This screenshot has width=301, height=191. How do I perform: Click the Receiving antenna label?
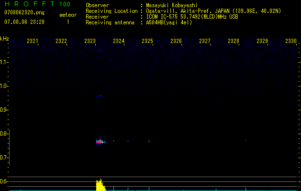pyautogui.click(x=110, y=22)
